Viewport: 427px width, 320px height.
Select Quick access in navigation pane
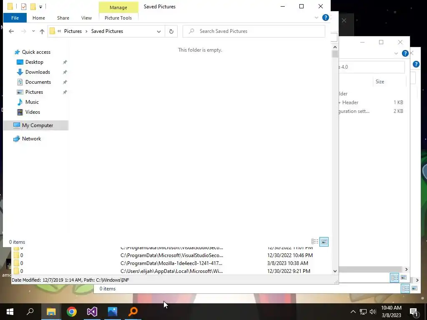(36, 52)
